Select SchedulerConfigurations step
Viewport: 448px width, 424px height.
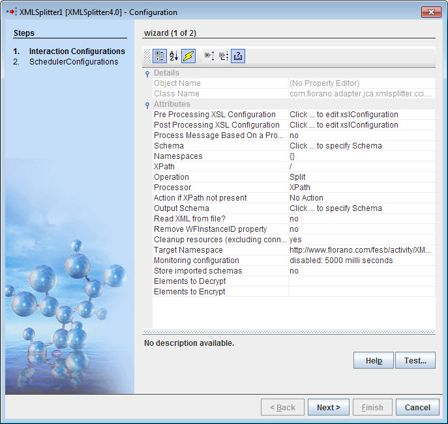point(74,62)
